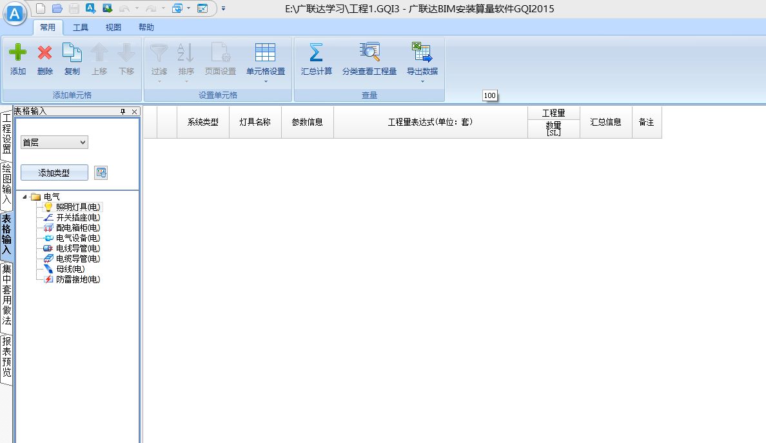Close the 表格输入 panel

(x=134, y=112)
